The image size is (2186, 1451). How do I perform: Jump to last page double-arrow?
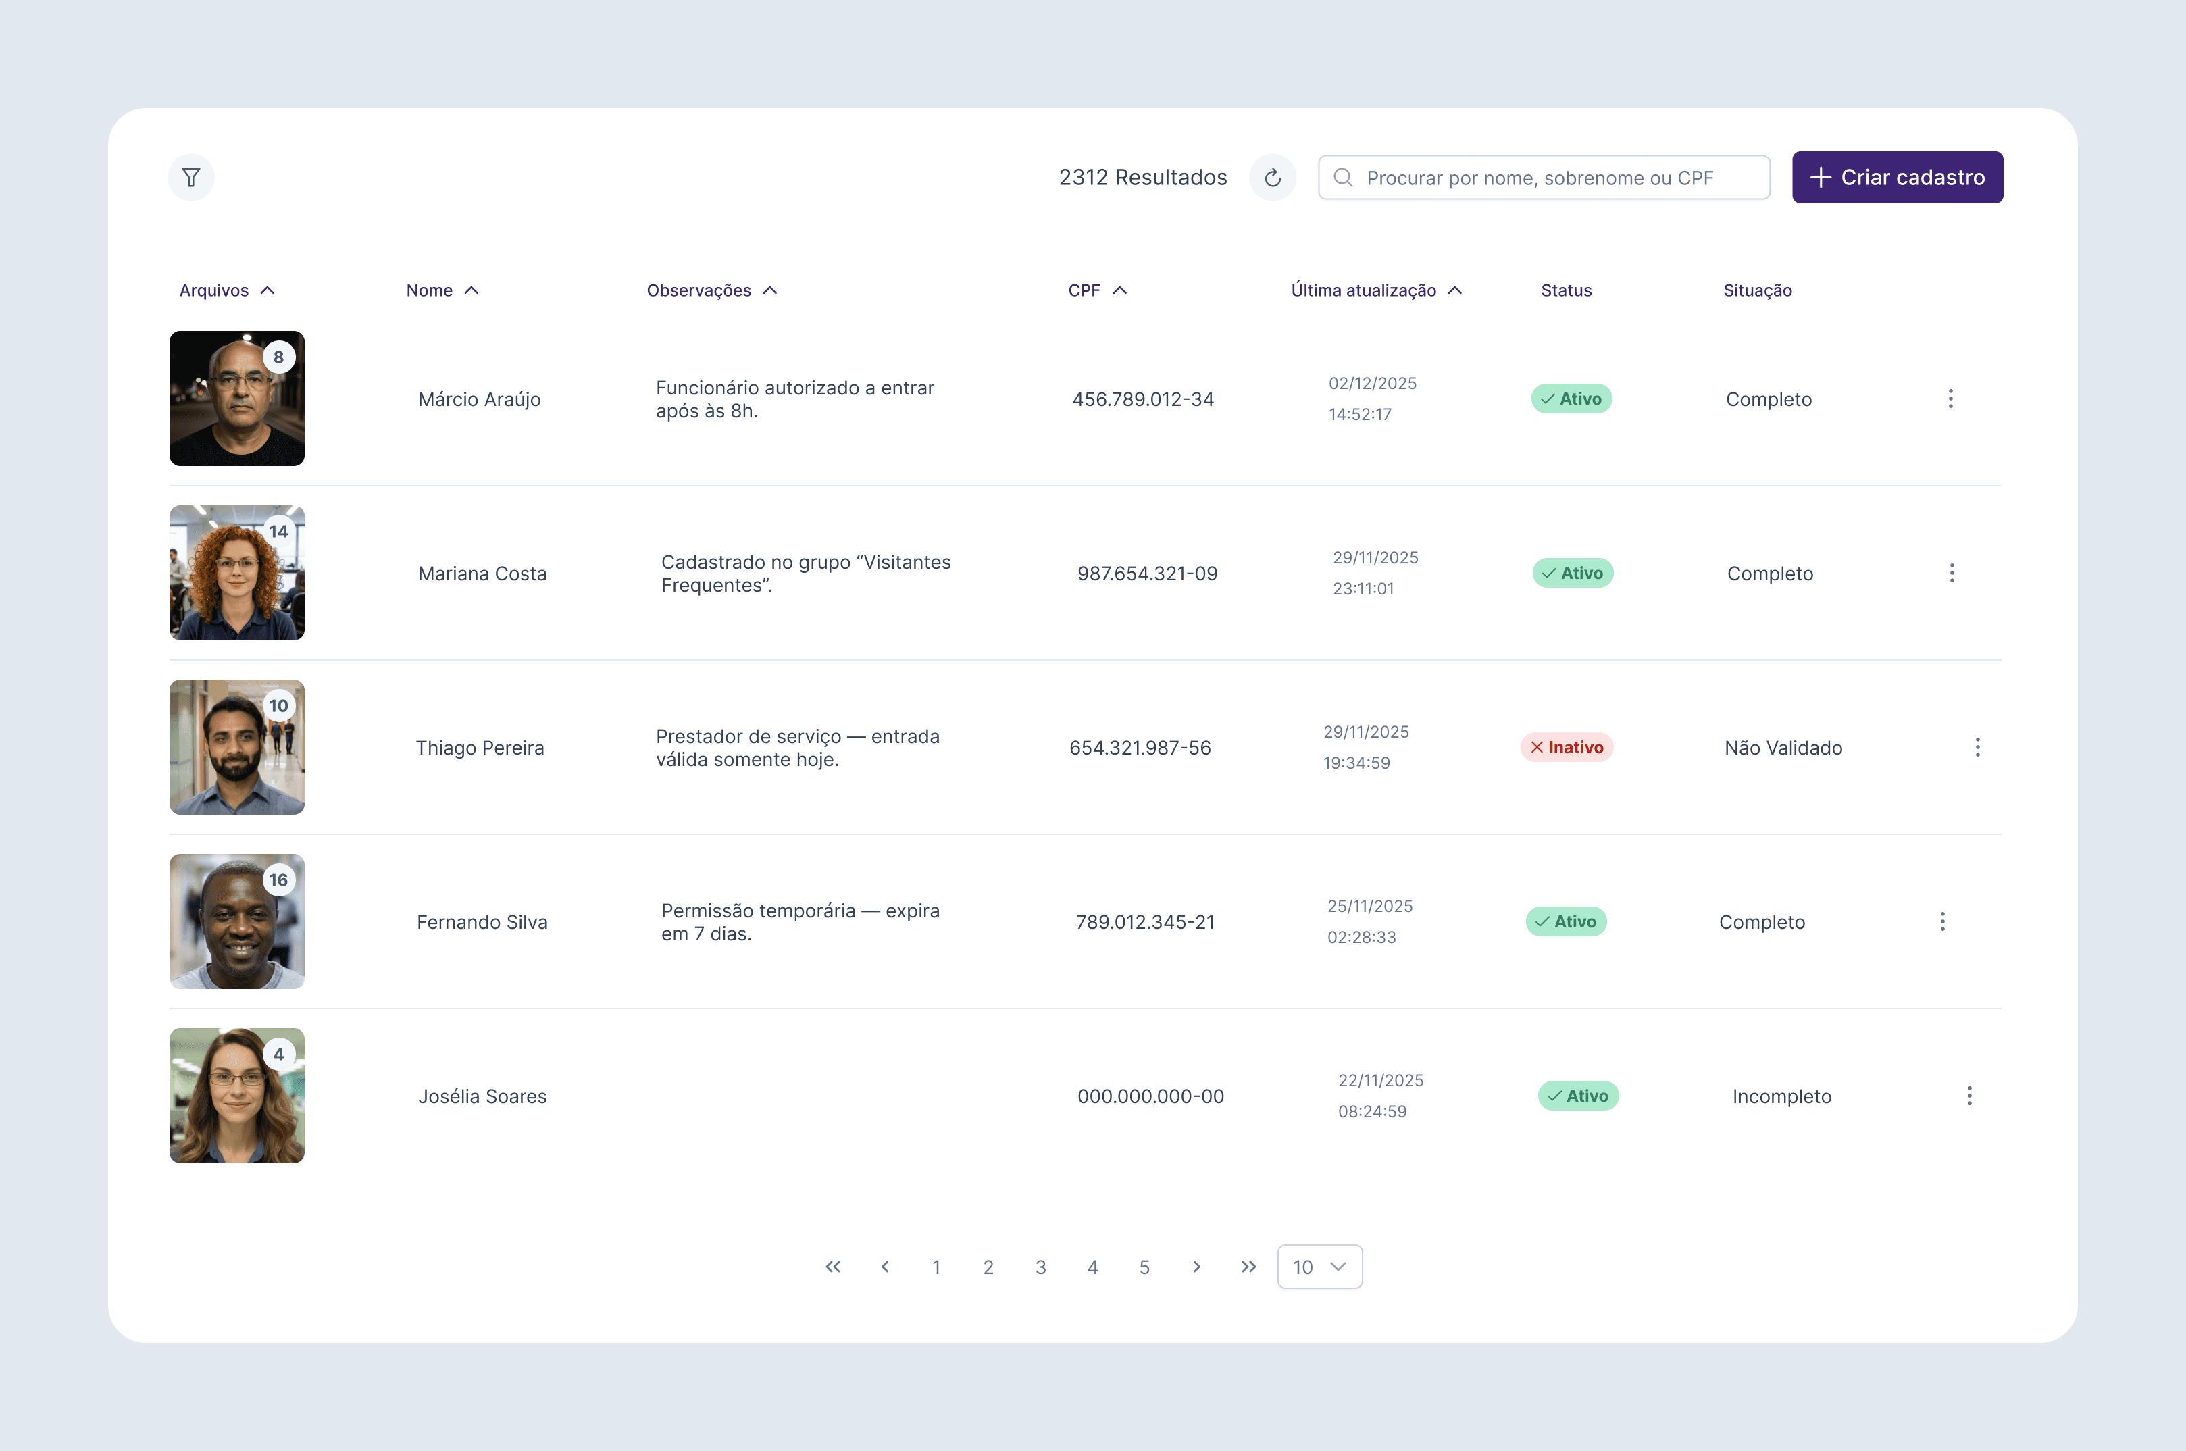(x=1248, y=1267)
